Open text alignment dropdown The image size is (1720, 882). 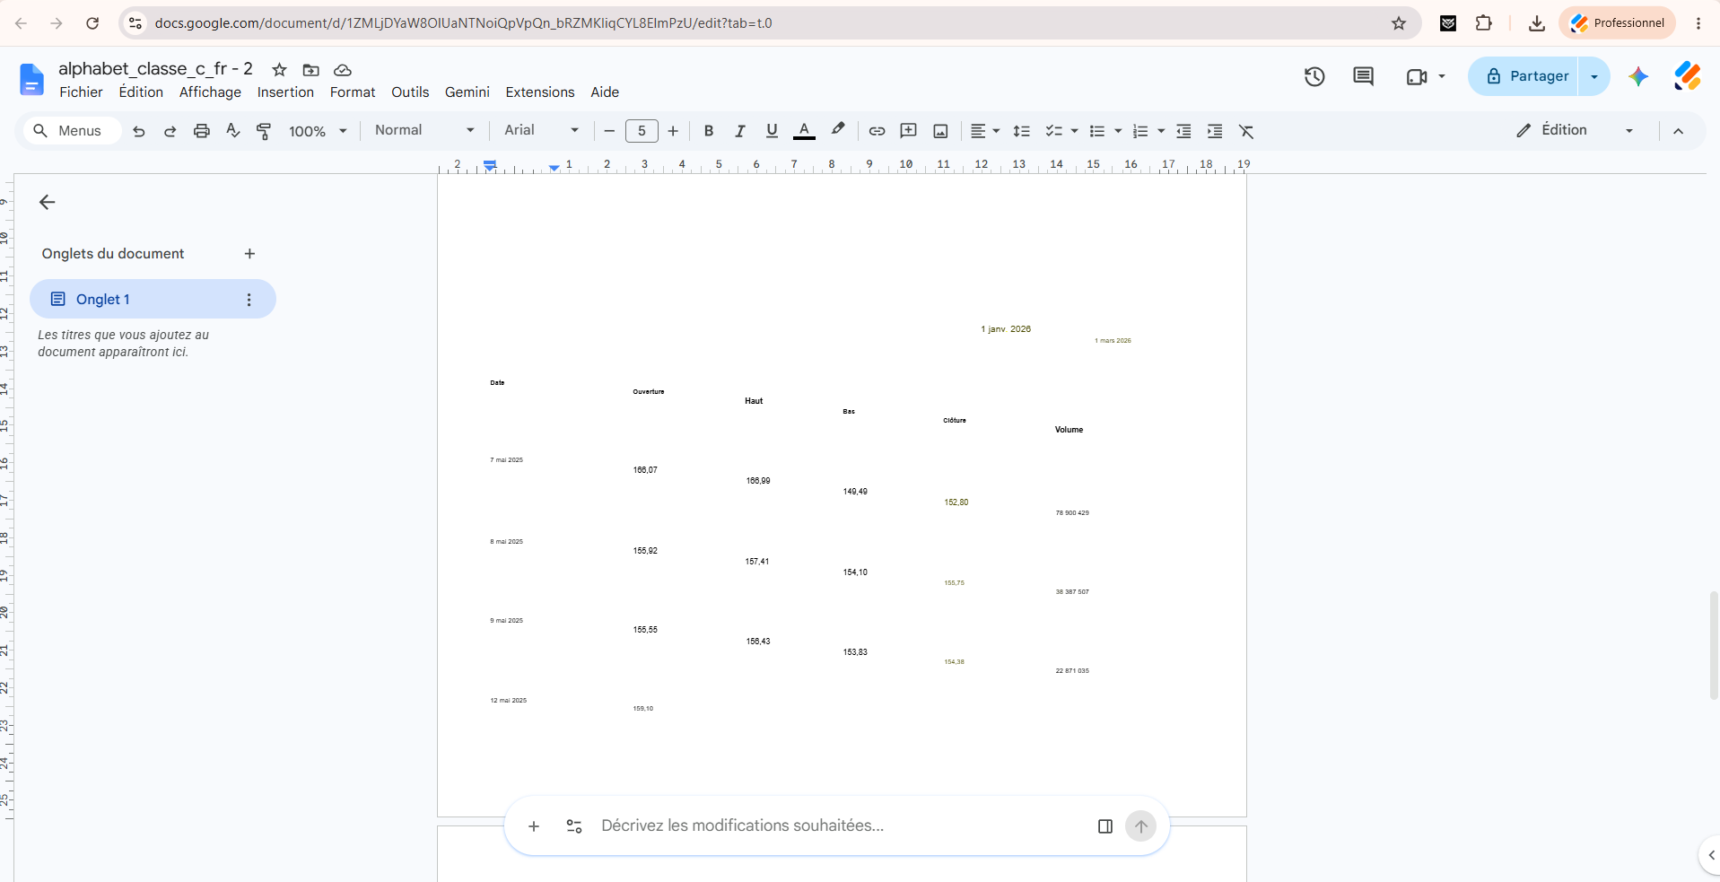coord(984,131)
